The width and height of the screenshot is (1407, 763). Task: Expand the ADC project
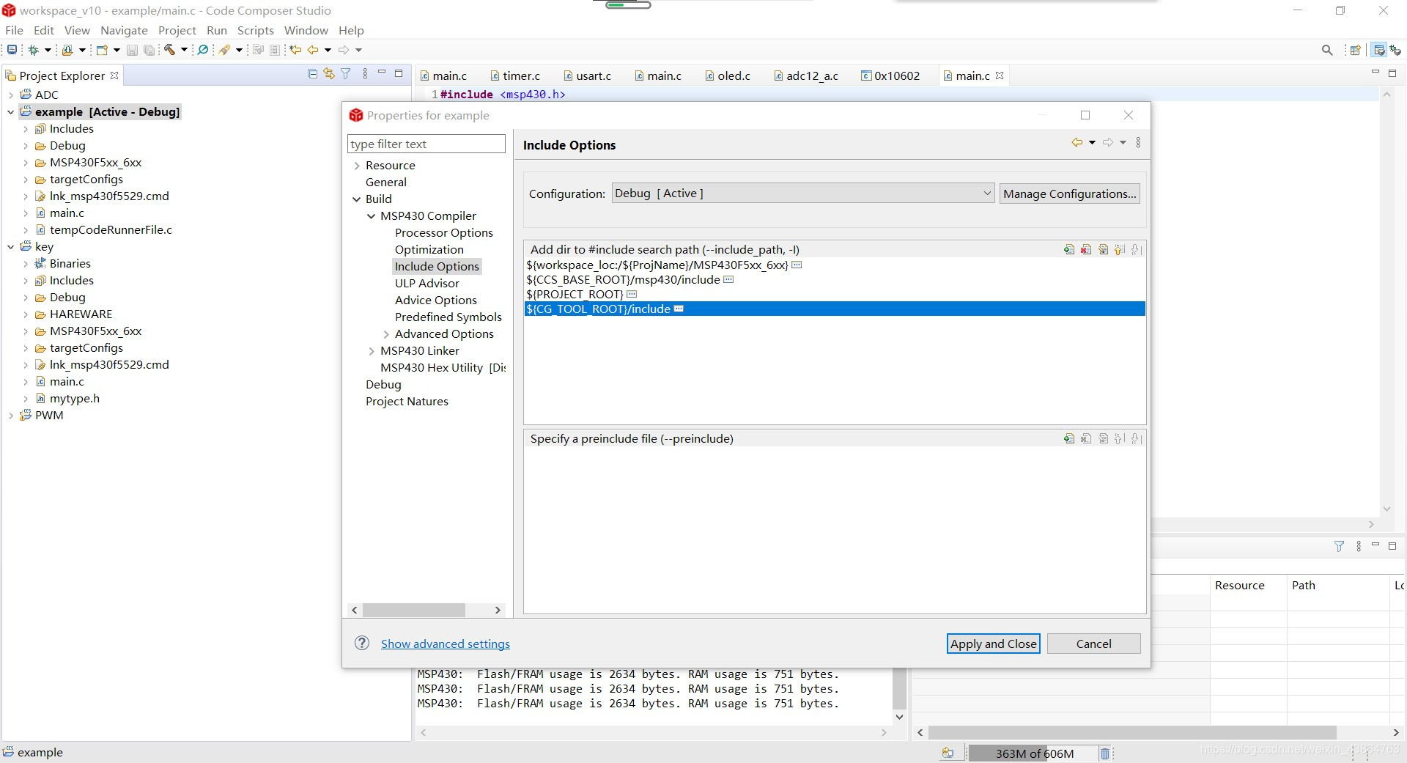click(11, 95)
